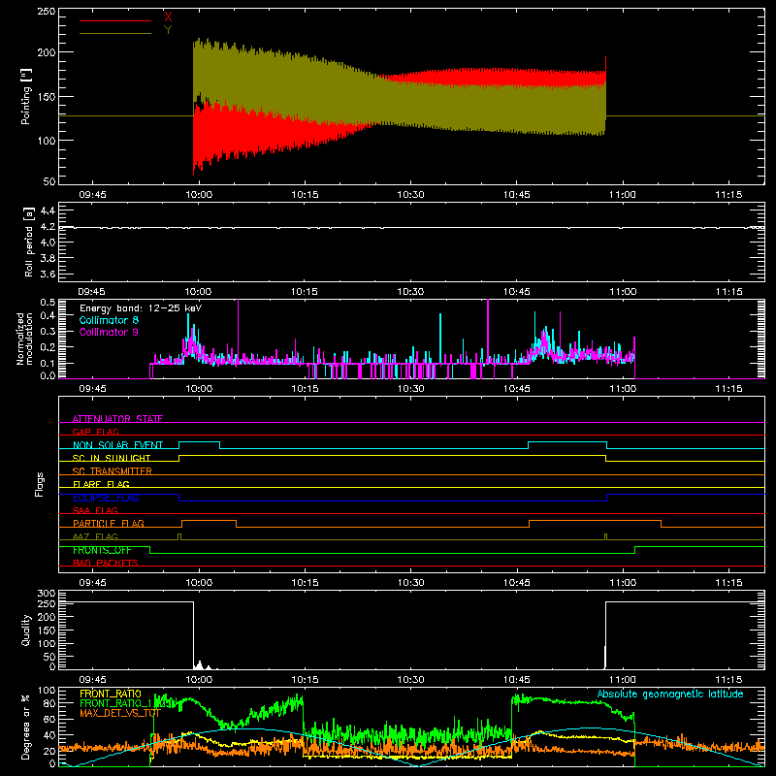Click 10:15 time label under modulation plot
Screen dimensions: 776x776
(x=305, y=389)
